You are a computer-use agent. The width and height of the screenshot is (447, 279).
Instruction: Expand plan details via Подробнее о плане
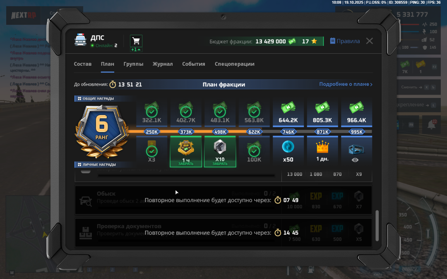click(346, 84)
